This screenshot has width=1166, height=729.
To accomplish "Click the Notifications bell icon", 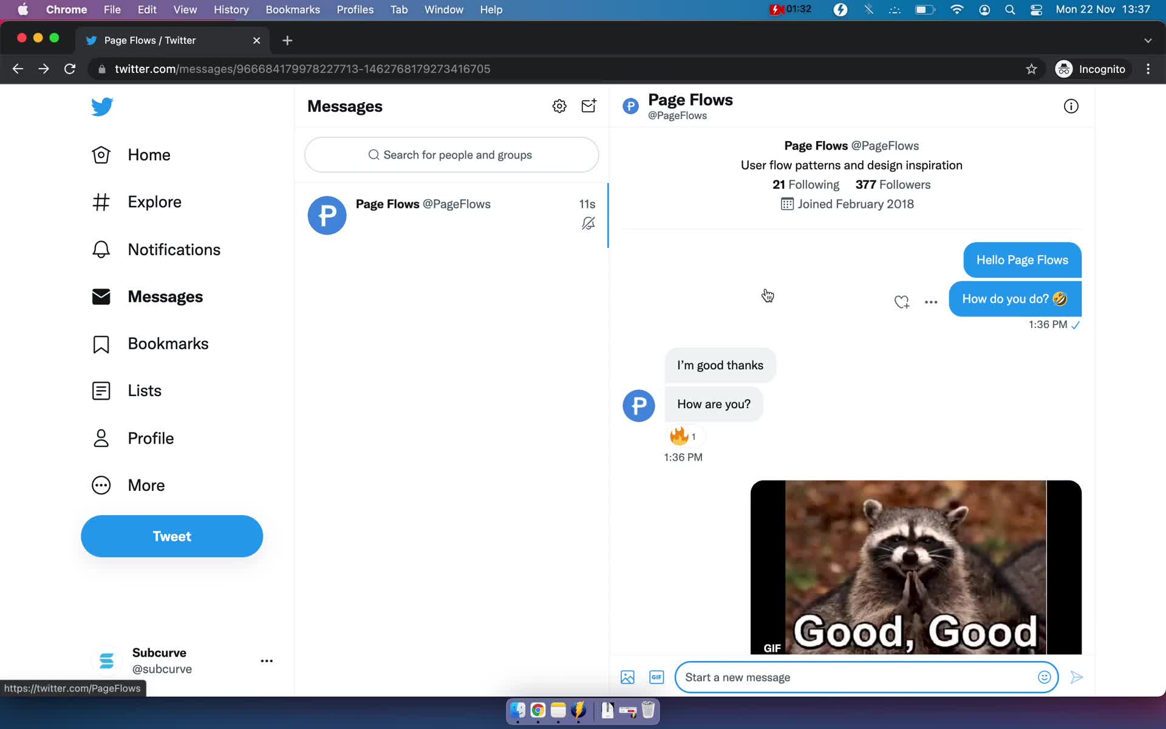I will [x=101, y=248].
